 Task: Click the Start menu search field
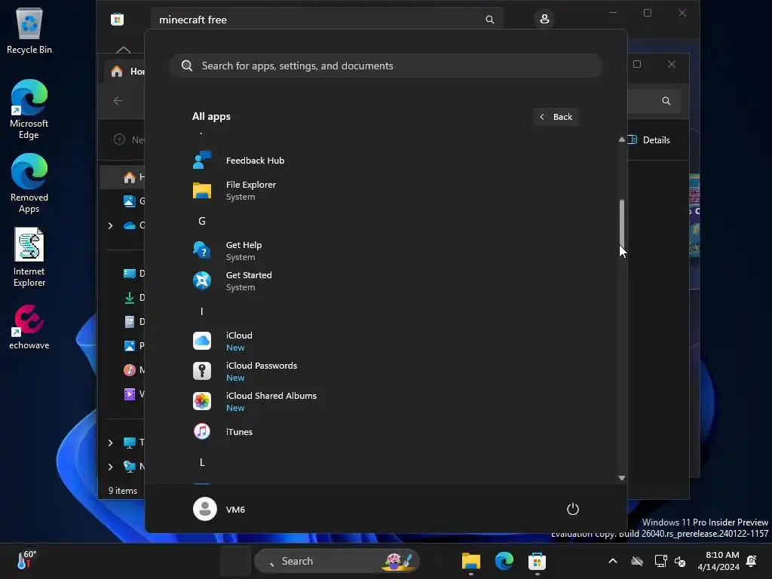385,66
